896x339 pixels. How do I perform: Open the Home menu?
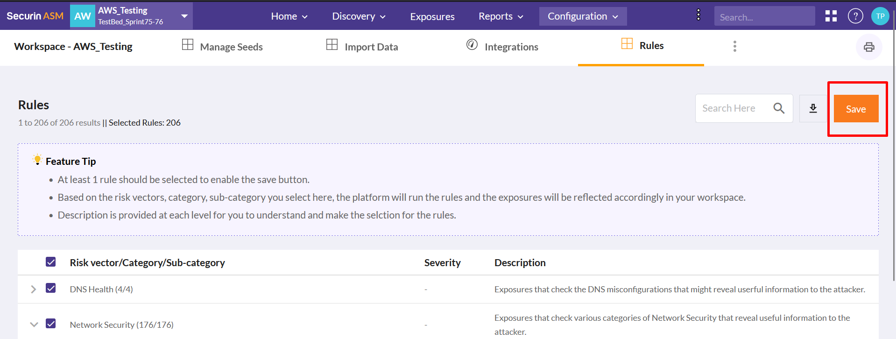[289, 16]
